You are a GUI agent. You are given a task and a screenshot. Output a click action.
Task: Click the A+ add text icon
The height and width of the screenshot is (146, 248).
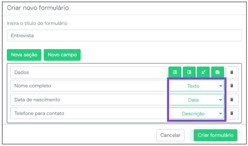[203, 72]
